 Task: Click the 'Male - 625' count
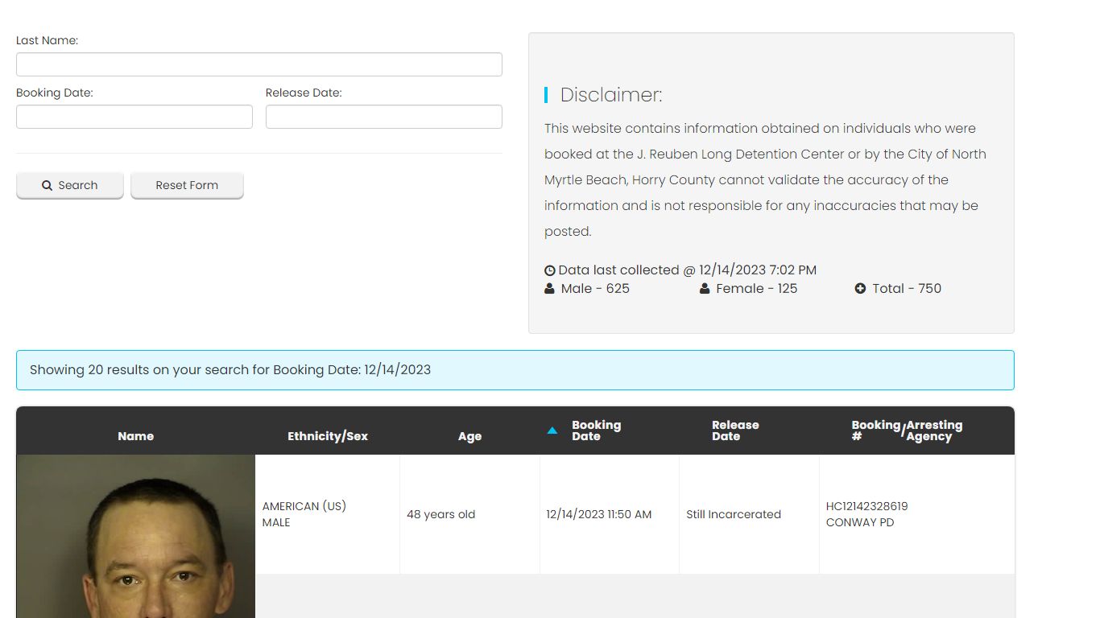point(595,289)
